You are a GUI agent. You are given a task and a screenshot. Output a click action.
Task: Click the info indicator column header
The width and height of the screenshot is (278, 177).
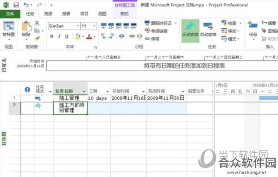point(27,90)
